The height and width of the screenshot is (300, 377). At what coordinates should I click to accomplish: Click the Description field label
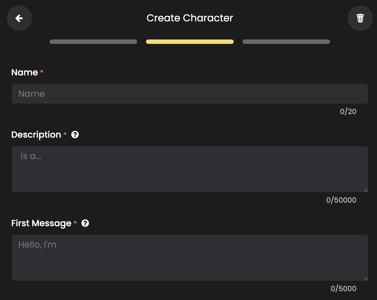36,135
